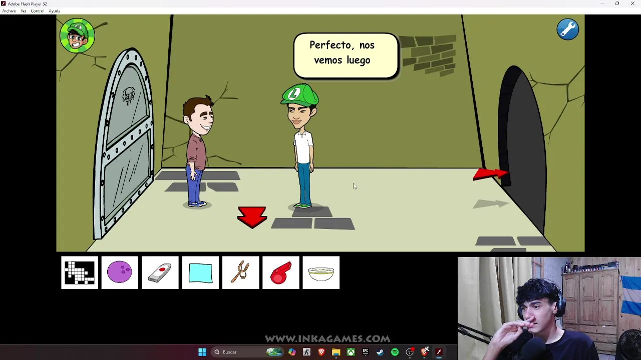This screenshot has height=360, width=641.
Task: Switch to Adobe Flash Player taskbar icon
Action: 439,352
